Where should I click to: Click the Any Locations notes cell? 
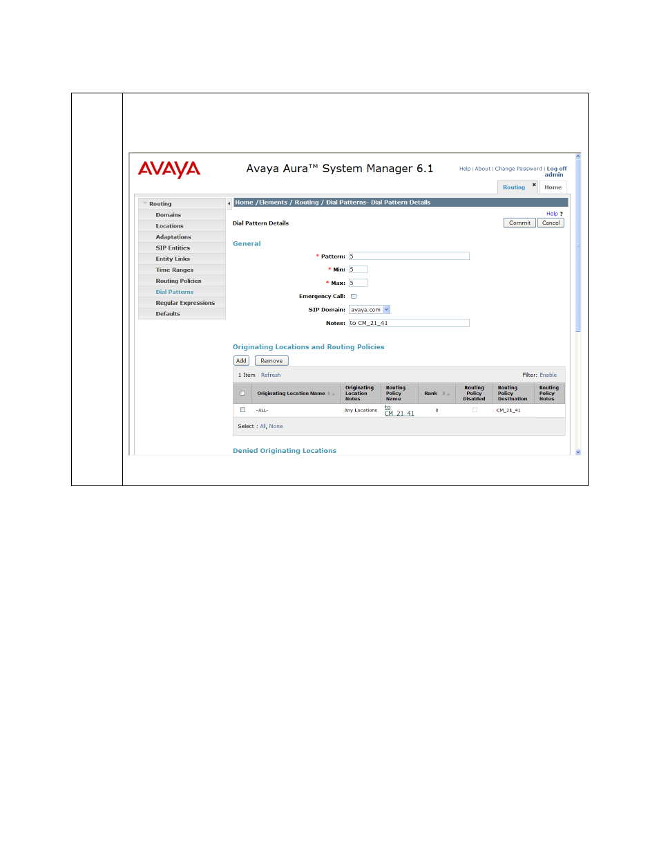(361, 411)
